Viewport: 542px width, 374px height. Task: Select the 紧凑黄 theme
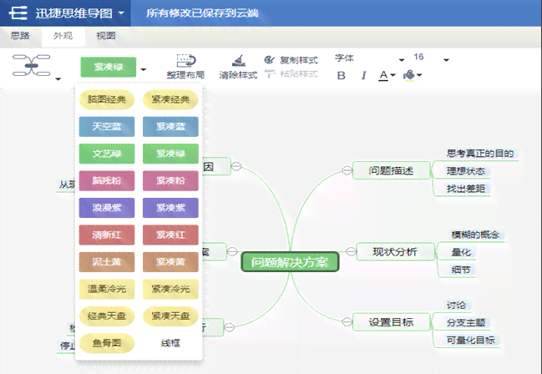170,261
